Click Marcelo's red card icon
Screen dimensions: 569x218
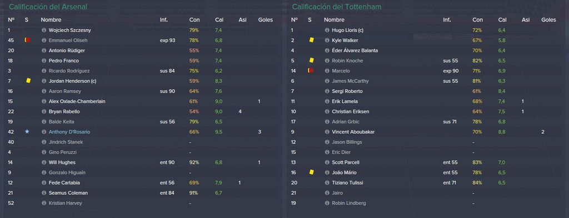tap(311, 70)
